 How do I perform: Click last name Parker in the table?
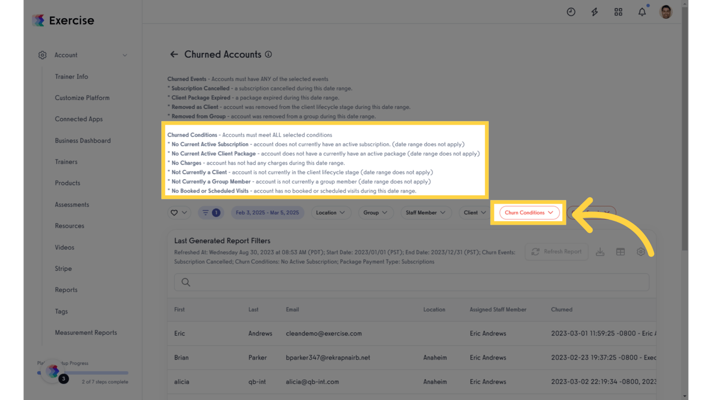[257, 358]
